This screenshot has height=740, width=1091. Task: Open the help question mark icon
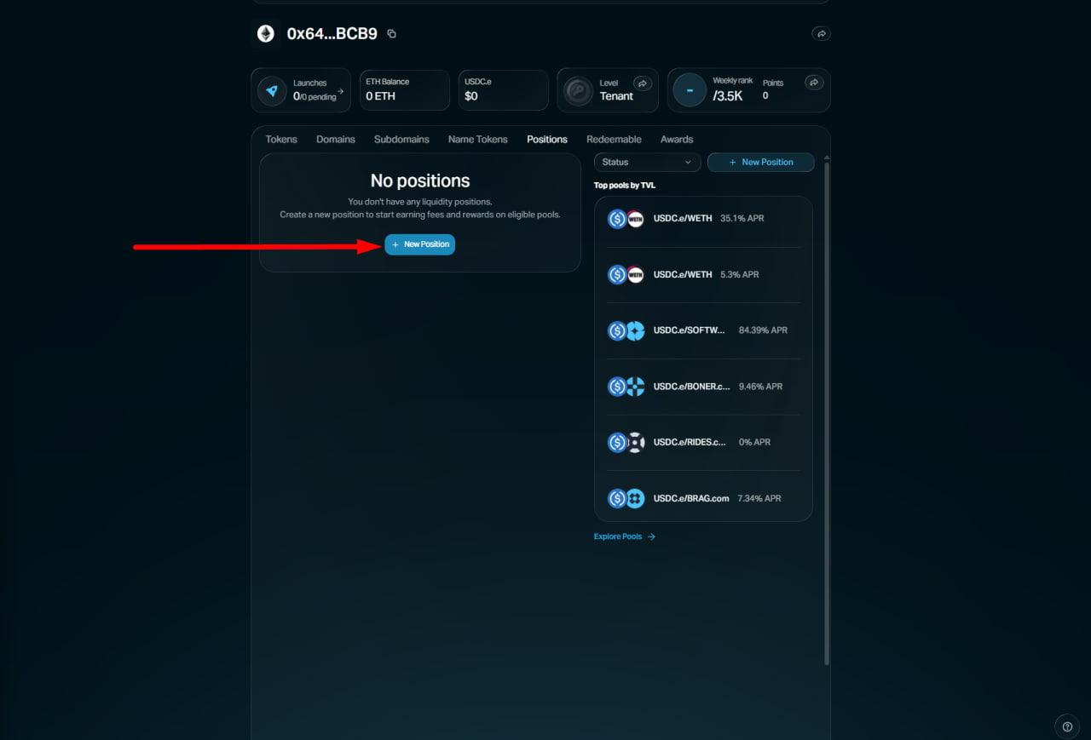(1067, 726)
